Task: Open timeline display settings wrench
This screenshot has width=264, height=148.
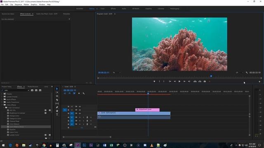Action: pos(84,93)
